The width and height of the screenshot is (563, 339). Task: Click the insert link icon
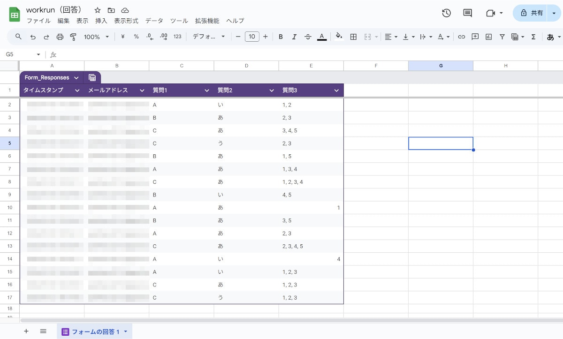pyautogui.click(x=462, y=37)
